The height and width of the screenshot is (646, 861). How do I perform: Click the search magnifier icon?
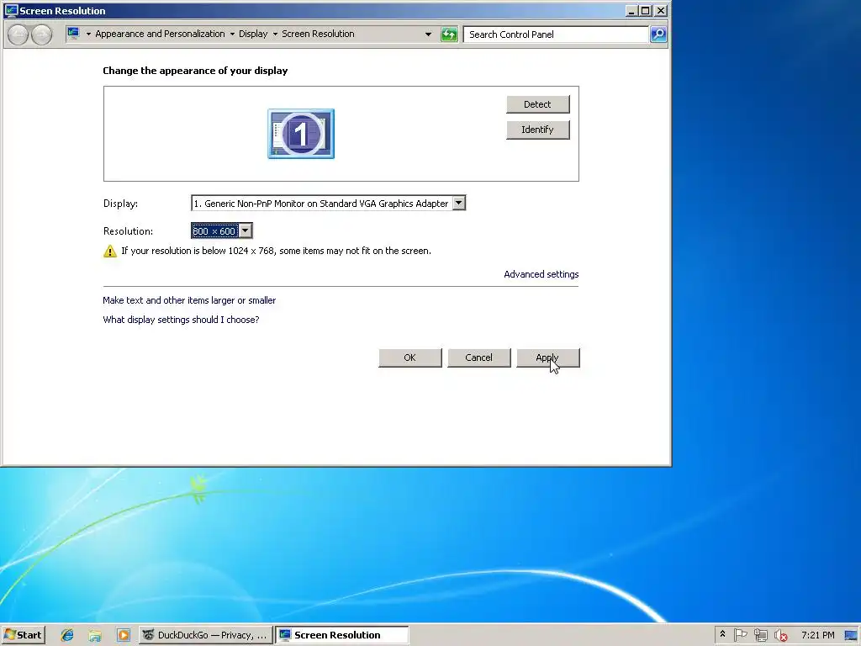pos(658,34)
